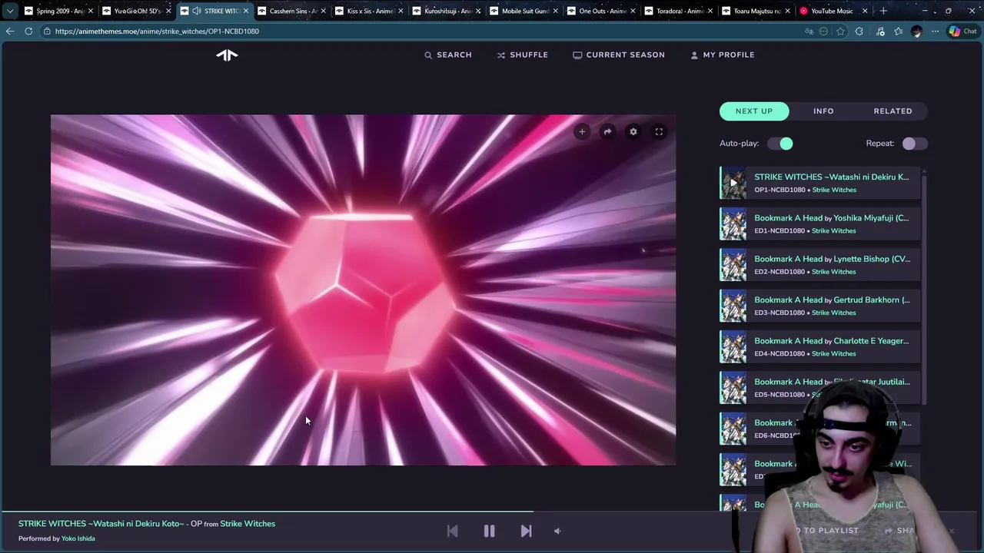Screen dimensions: 984x553
Task: Switch to the Kiss x Sis tab
Action: tap(370, 11)
